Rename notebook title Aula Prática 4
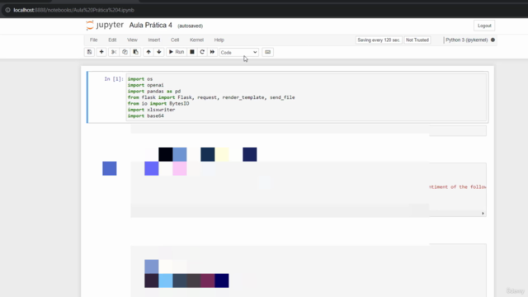The width and height of the screenshot is (528, 297). click(150, 26)
